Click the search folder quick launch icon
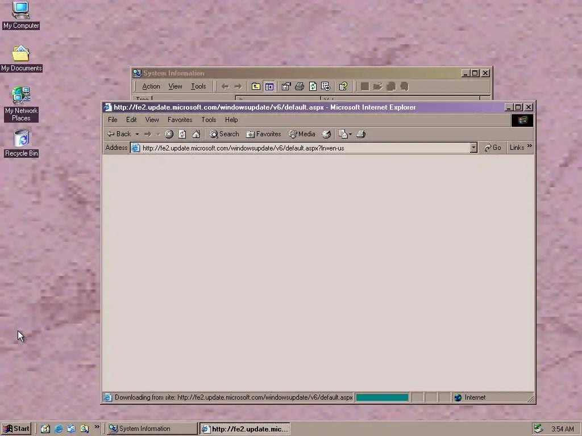The width and height of the screenshot is (582, 436). 85,429
